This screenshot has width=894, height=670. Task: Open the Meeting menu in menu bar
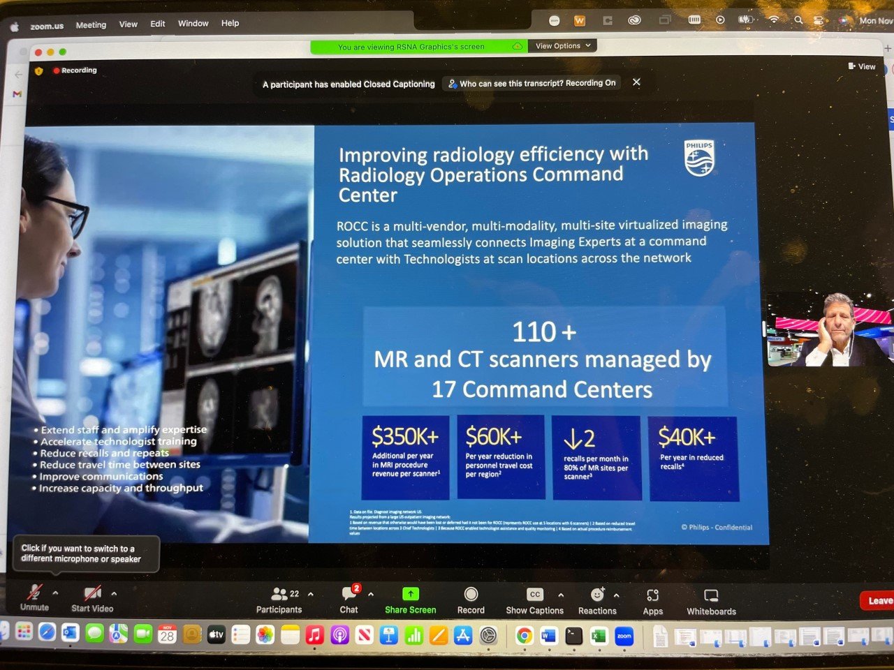(x=91, y=24)
